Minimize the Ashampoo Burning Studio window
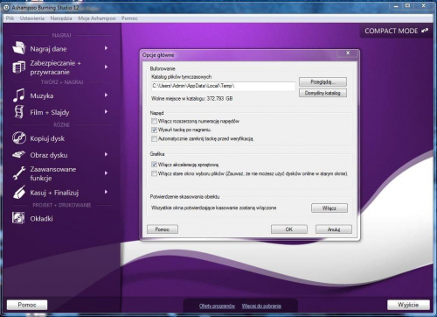This screenshot has height=317, width=437. (x=396, y=6)
